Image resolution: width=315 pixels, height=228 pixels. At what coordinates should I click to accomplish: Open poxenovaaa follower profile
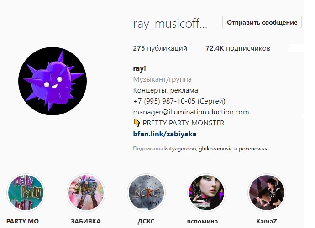pyautogui.click(x=254, y=149)
